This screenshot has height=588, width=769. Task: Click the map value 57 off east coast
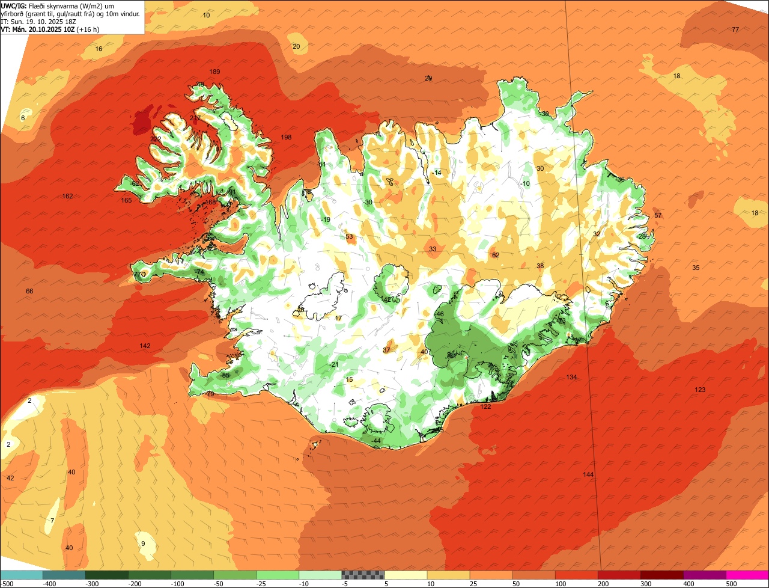(x=658, y=215)
